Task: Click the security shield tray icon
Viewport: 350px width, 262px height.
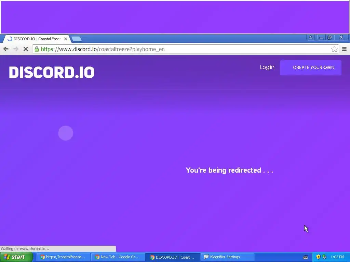Action: tap(318, 257)
